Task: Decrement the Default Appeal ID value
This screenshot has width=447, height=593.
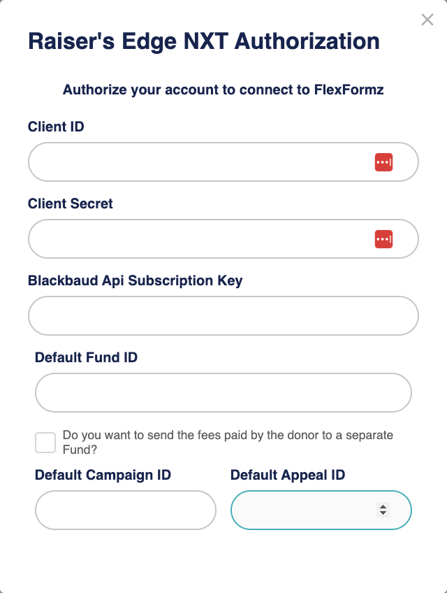Action: 383,513
